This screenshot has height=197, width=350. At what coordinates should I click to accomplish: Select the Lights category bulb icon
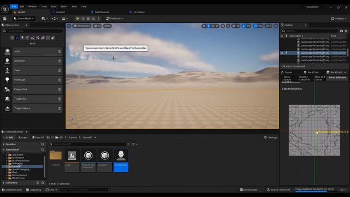click(22, 38)
